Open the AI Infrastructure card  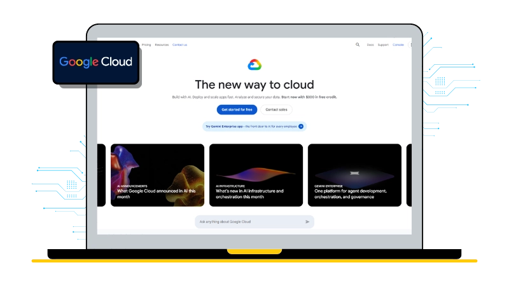[x=256, y=175]
